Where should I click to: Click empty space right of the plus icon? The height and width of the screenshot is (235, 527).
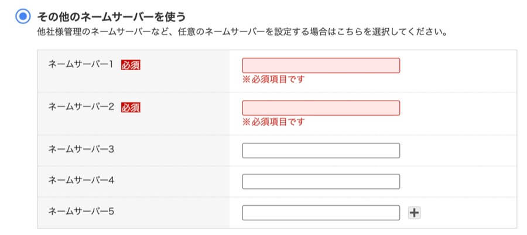tap(468, 213)
